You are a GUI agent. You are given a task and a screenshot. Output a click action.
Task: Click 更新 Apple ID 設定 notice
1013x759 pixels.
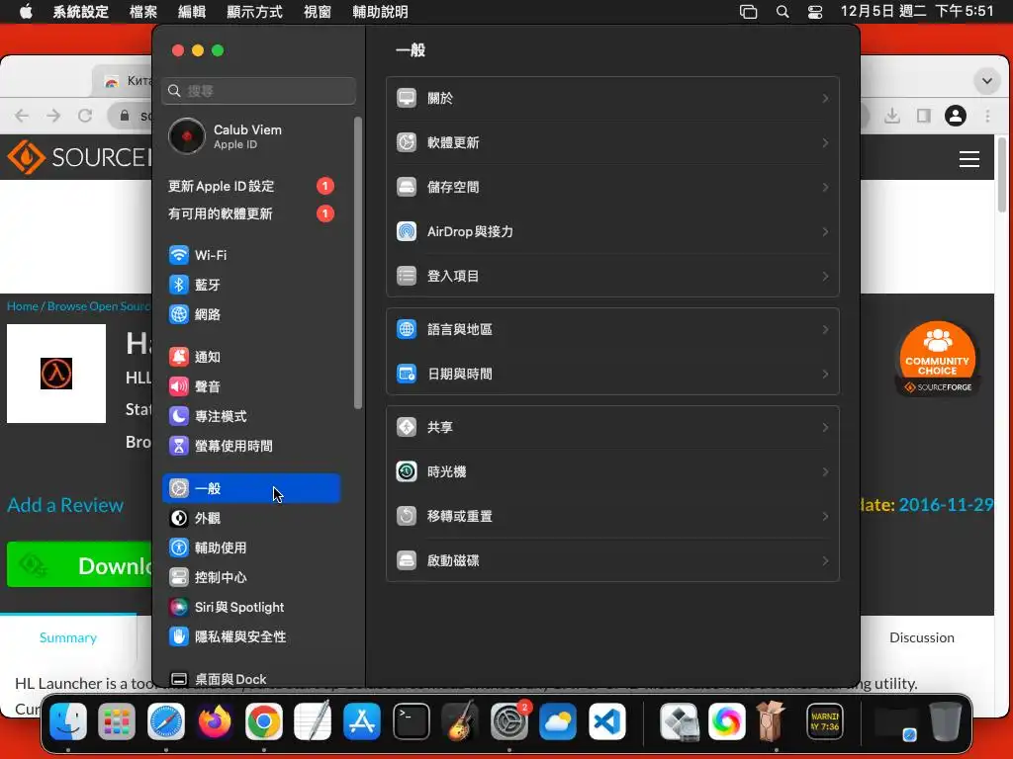[250, 186]
